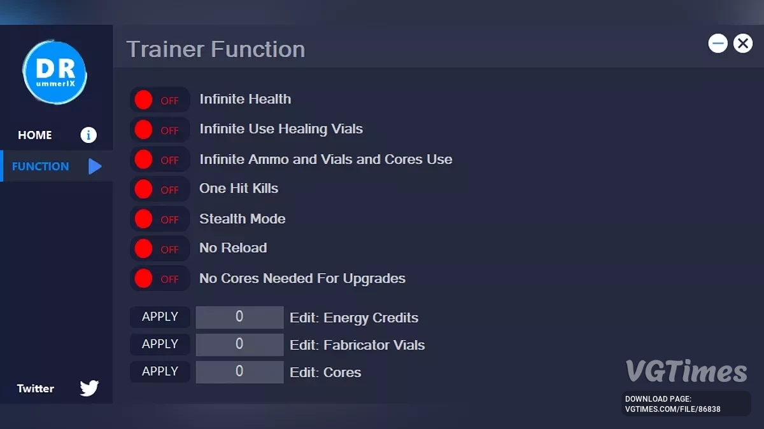Enable No Cores Needed For Upgrades

click(159, 279)
